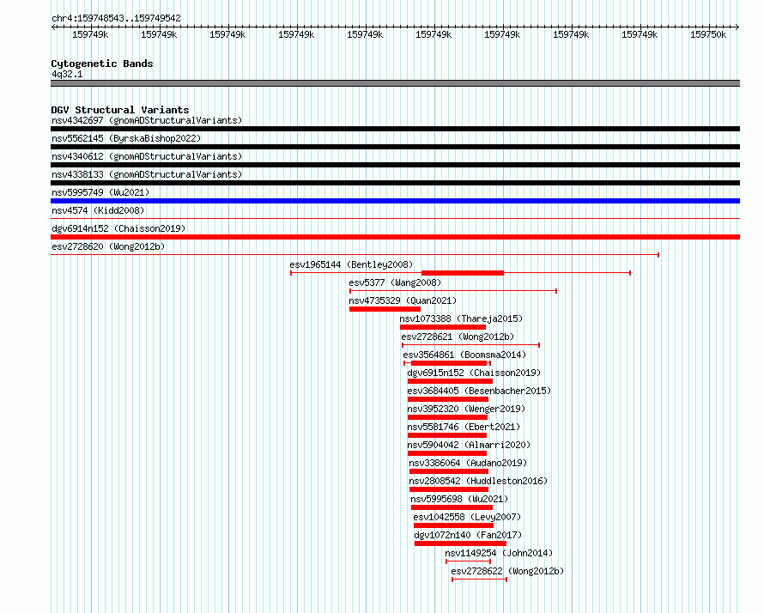Select nsv4735329 Quan2021 label
The image size is (764, 613).
403,300
